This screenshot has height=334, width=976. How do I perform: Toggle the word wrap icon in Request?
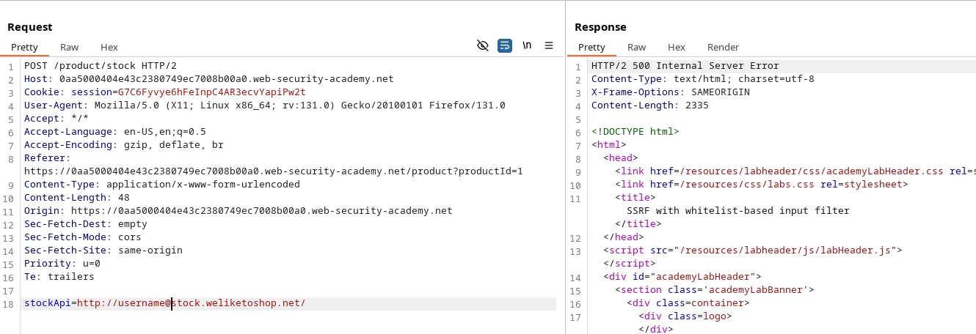[505, 45]
